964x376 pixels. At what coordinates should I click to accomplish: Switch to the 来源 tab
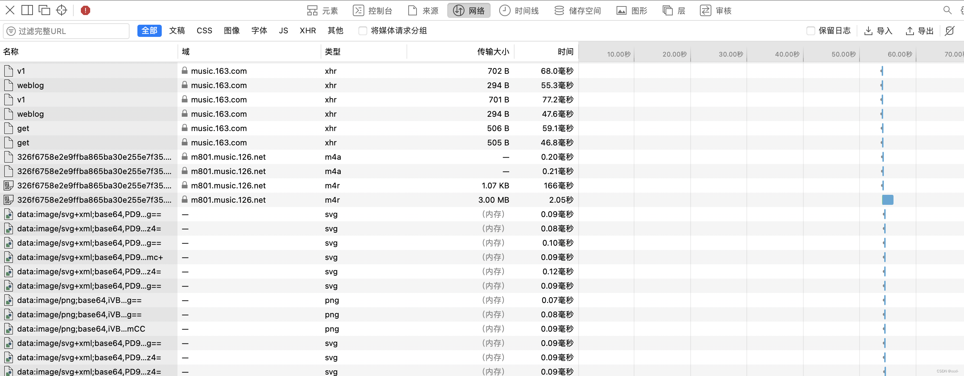423,10
